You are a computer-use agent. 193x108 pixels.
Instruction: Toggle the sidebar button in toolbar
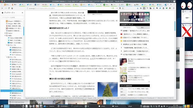(x=144, y=8)
